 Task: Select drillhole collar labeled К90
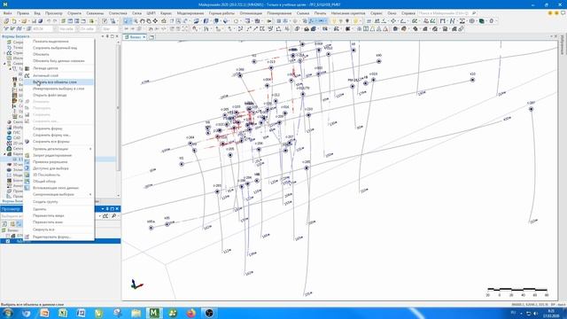(378, 61)
